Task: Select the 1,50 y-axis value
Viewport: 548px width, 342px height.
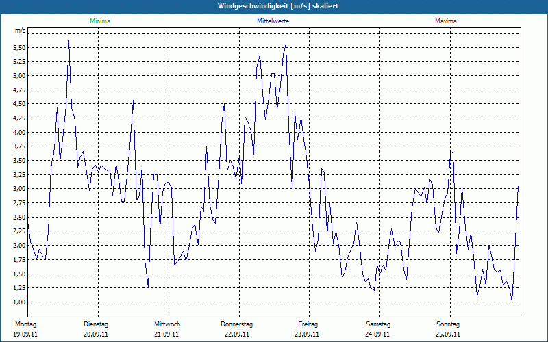Action: coord(19,274)
